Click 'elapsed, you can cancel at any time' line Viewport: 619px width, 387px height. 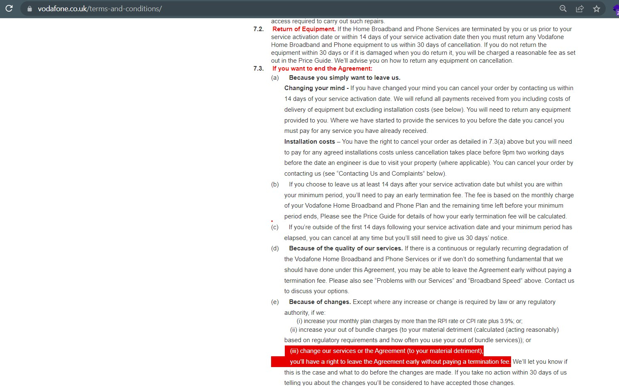click(396, 238)
